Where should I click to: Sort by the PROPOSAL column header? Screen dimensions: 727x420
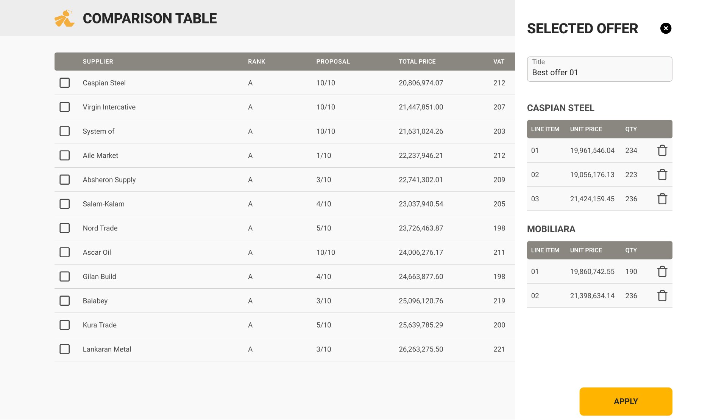333,61
